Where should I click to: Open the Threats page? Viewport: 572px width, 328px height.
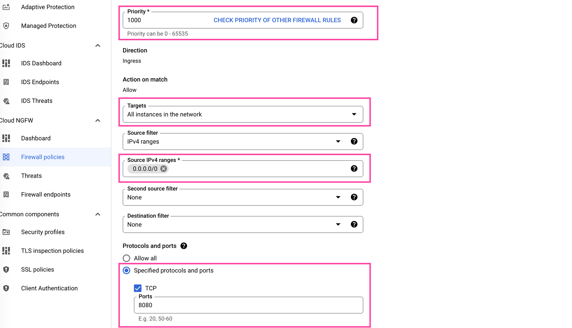tap(31, 176)
